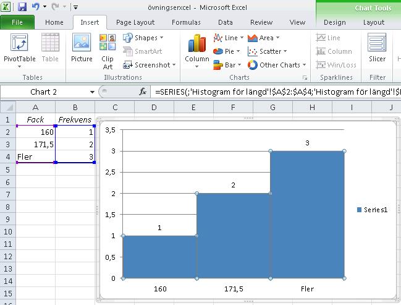This screenshot has width=401, height=305.
Task: Open the Excel application icon menu
Action: [6, 7]
